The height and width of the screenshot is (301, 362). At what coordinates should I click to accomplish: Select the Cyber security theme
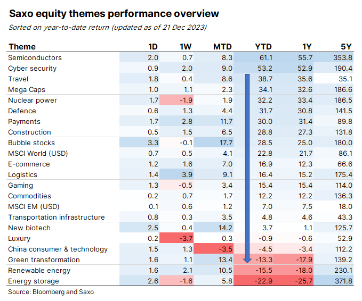(32, 68)
